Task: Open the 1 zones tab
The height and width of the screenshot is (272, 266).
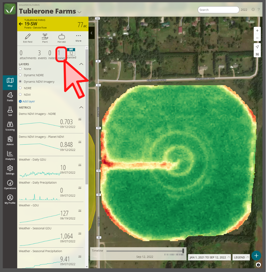Action: (61, 54)
